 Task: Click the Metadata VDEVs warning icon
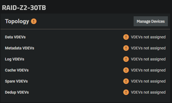click(x=126, y=48)
